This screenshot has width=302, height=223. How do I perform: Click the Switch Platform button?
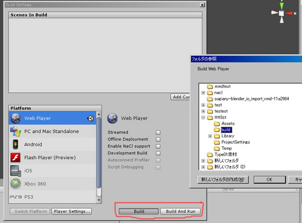coord(30,212)
